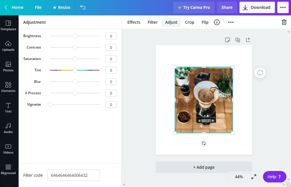Image resolution: width=291 pixels, height=187 pixels.
Task: Click the Tint slider handle
Action: pyautogui.click(x=75, y=70)
